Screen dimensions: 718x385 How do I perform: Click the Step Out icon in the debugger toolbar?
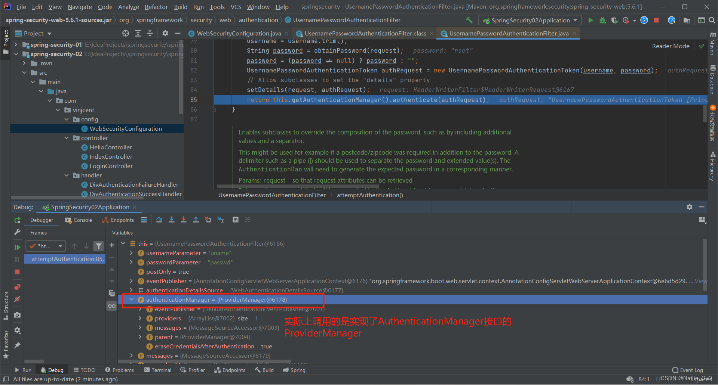(x=196, y=220)
